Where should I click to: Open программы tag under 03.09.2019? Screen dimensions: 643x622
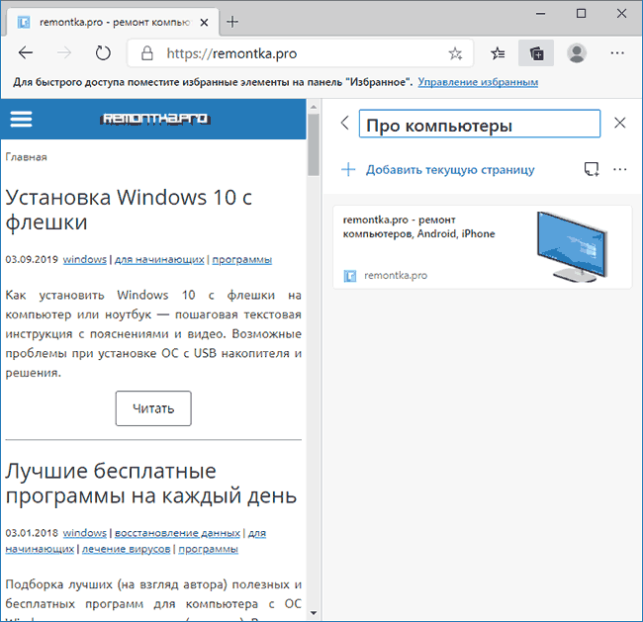tap(242, 259)
